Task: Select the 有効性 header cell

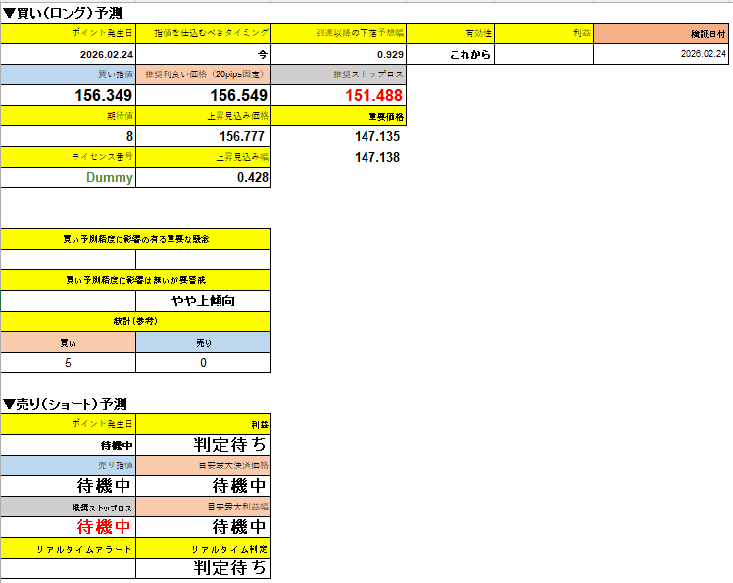Action: coord(450,33)
